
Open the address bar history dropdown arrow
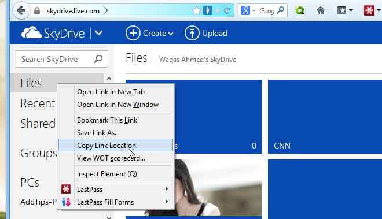point(217,11)
